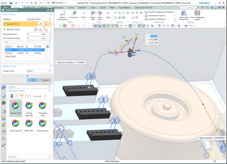Click the Place Part icon
The width and height of the screenshot is (227, 164).
point(93,16)
